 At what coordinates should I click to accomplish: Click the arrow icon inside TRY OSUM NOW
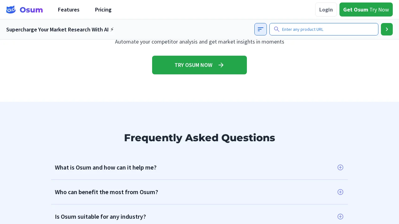(x=221, y=65)
